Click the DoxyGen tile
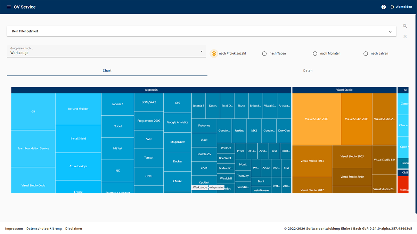The height and width of the screenshot is (234, 417). tap(284, 131)
